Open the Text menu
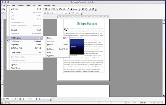 point(33,6)
